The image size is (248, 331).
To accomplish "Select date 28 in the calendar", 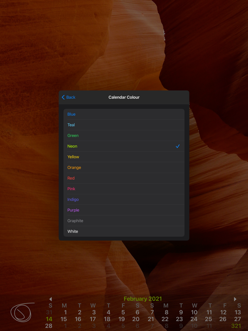I will [x=49, y=326].
